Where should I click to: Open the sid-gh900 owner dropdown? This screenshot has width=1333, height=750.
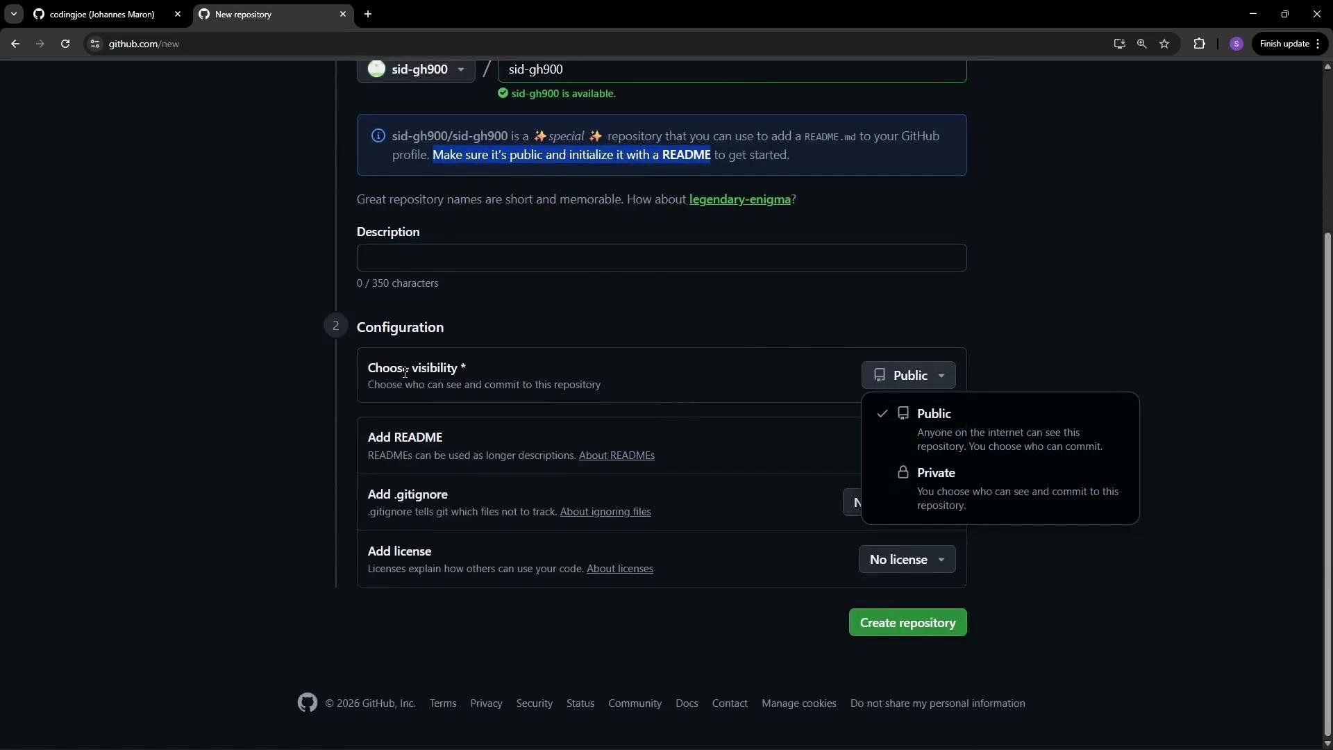(416, 69)
